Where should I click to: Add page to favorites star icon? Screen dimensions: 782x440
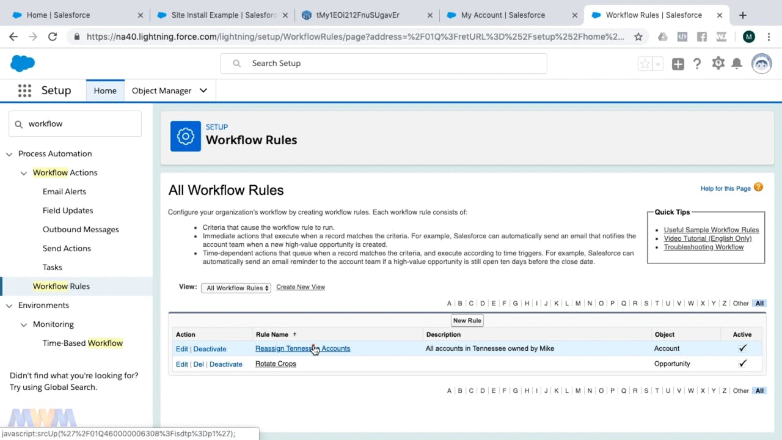coord(645,64)
